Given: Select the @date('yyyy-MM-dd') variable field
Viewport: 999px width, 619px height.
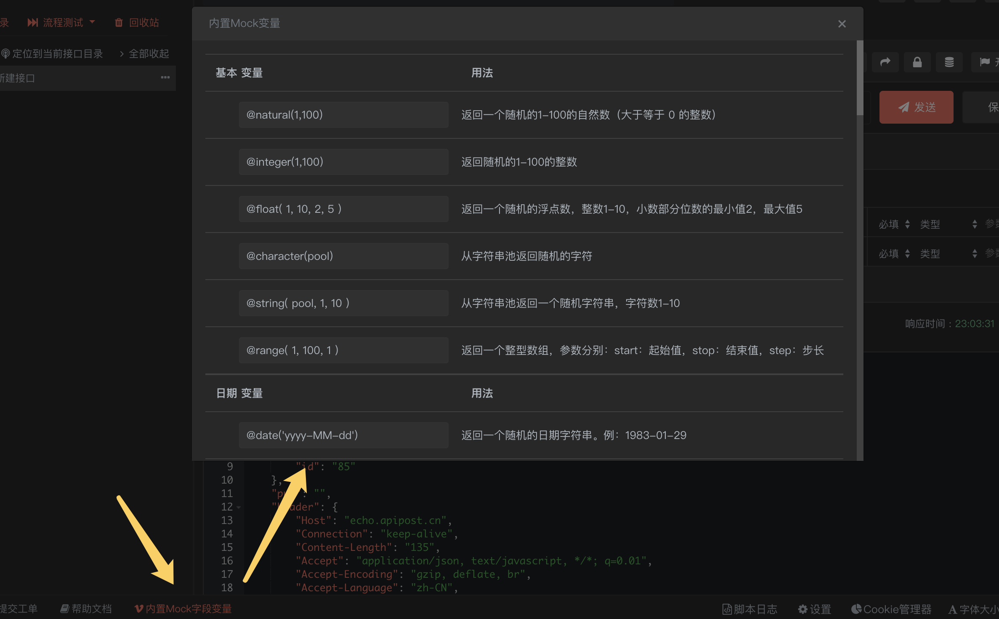Looking at the screenshot, I should point(343,435).
